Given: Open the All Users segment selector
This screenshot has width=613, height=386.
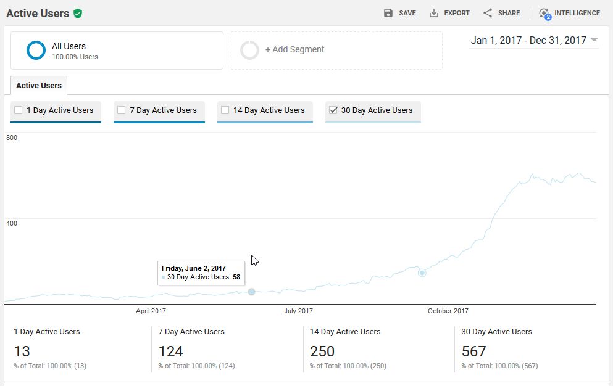Looking at the screenshot, I should coord(117,51).
